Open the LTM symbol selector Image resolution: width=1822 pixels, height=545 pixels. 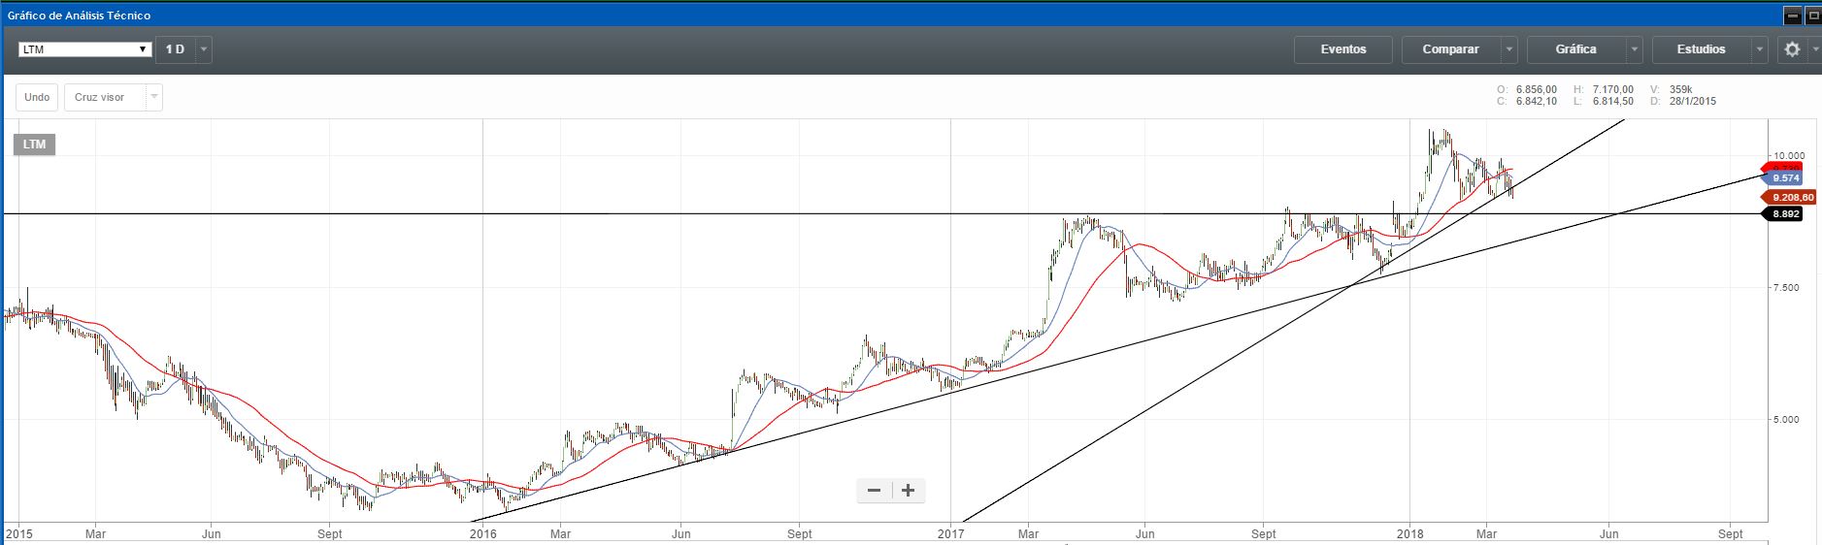point(85,49)
